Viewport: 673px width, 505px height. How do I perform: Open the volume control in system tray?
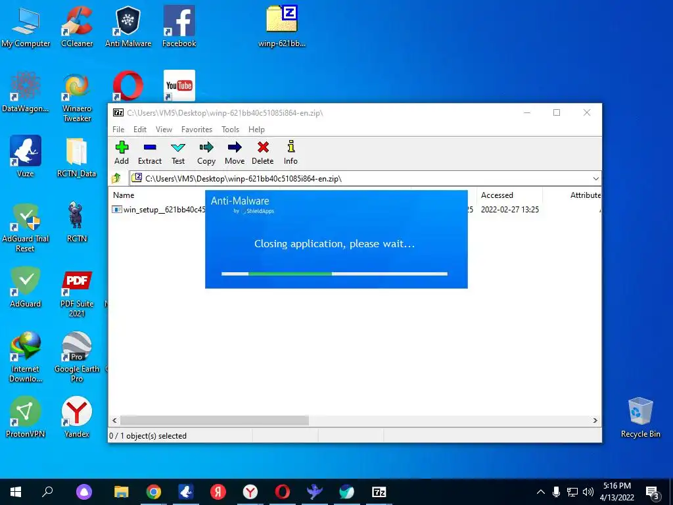588,492
